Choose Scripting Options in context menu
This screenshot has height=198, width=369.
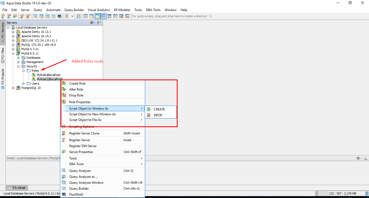tap(103, 127)
